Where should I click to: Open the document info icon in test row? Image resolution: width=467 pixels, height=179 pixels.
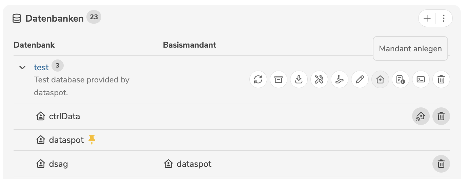click(x=401, y=80)
